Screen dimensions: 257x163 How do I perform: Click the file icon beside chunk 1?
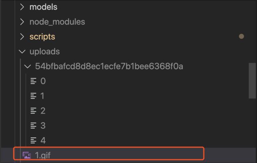33,96
